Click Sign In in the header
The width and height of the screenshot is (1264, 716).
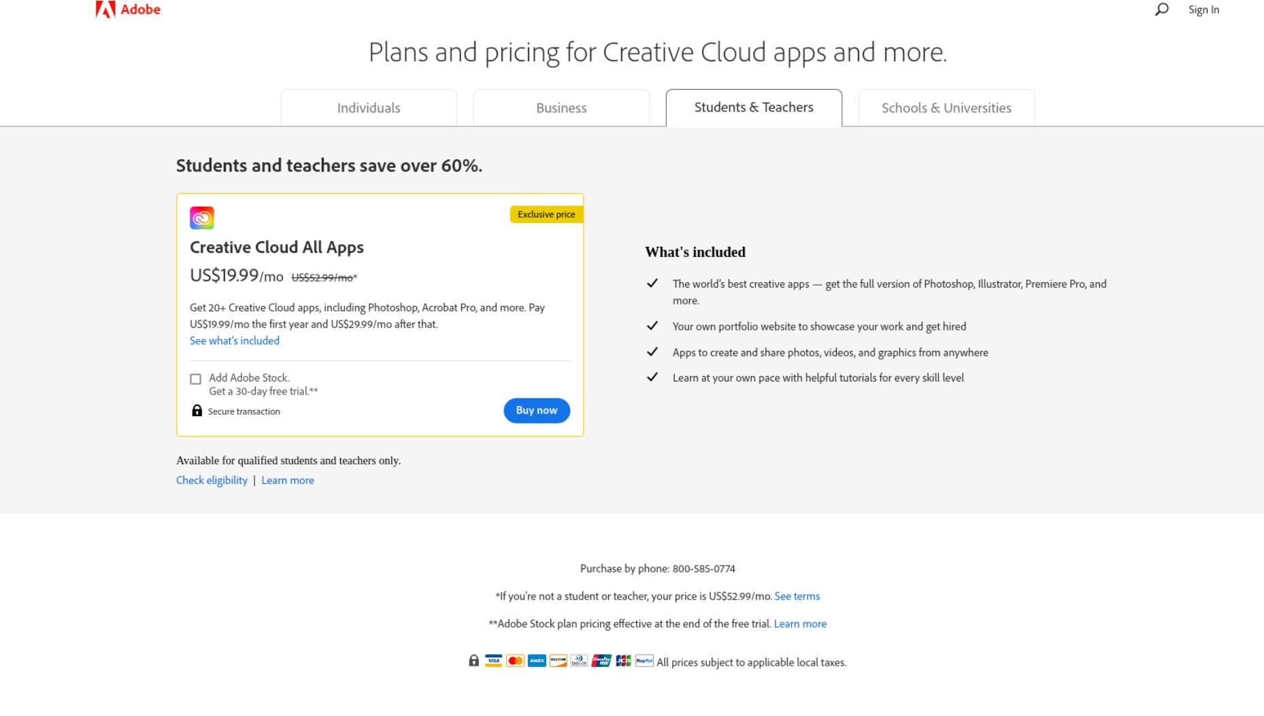pos(1203,10)
